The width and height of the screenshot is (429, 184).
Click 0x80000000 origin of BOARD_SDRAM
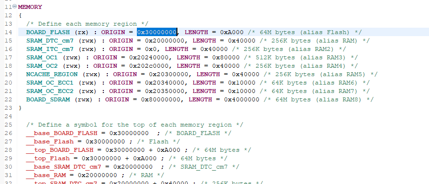tap(161, 99)
